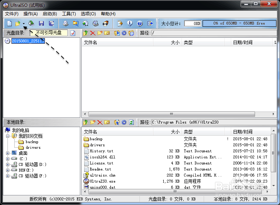Click the Open image file folder icon
Viewport: 280px width, 205px height.
(x=18, y=23)
